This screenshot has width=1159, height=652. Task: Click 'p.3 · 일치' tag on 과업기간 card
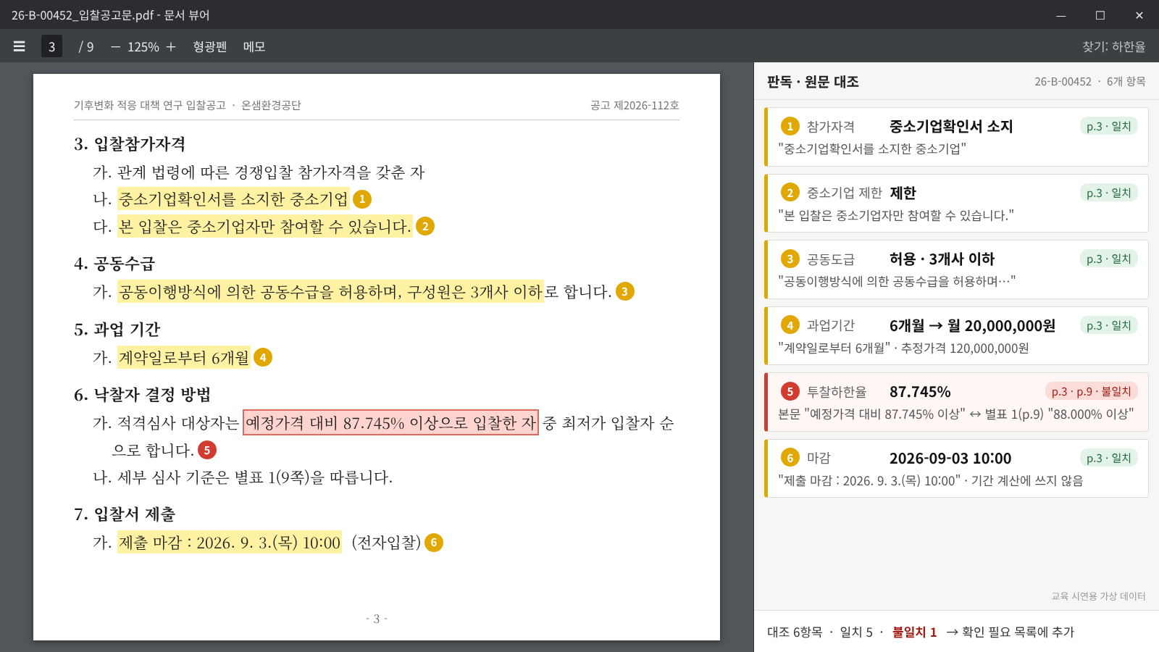pyautogui.click(x=1108, y=325)
